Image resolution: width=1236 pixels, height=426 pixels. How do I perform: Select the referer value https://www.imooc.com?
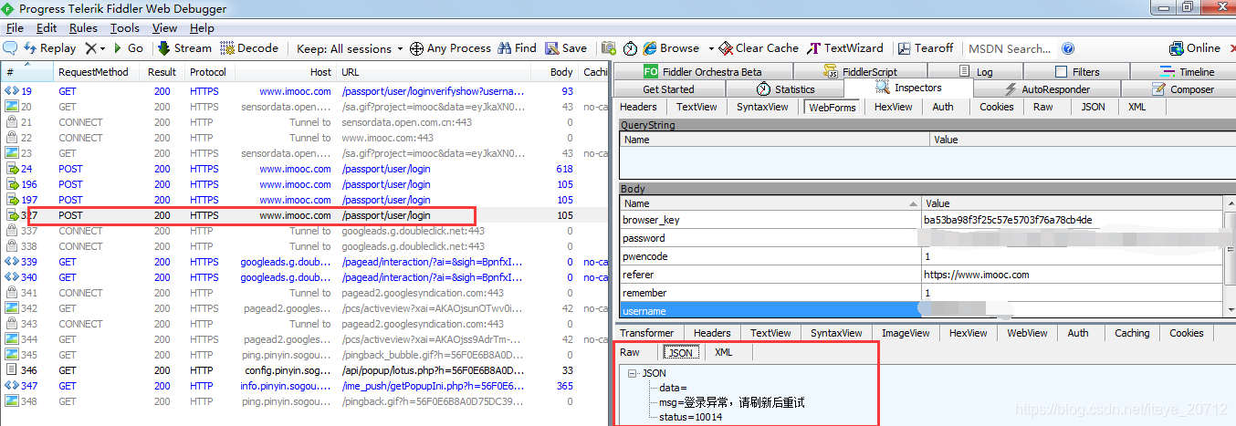point(977,275)
